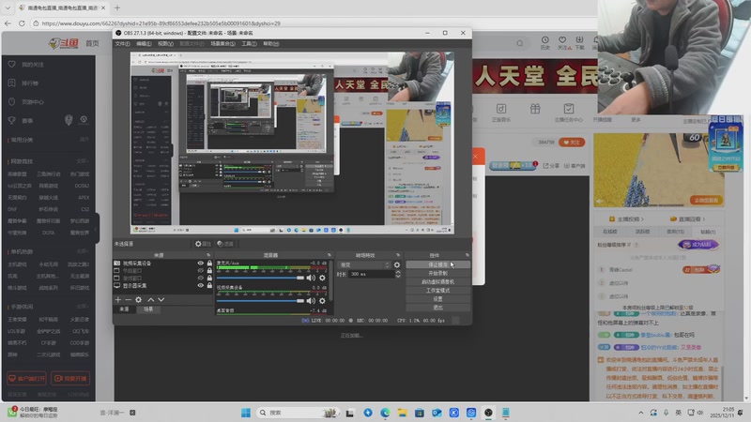
Task: Open the 场景集合(S) menu in OBS
Action: (222, 43)
